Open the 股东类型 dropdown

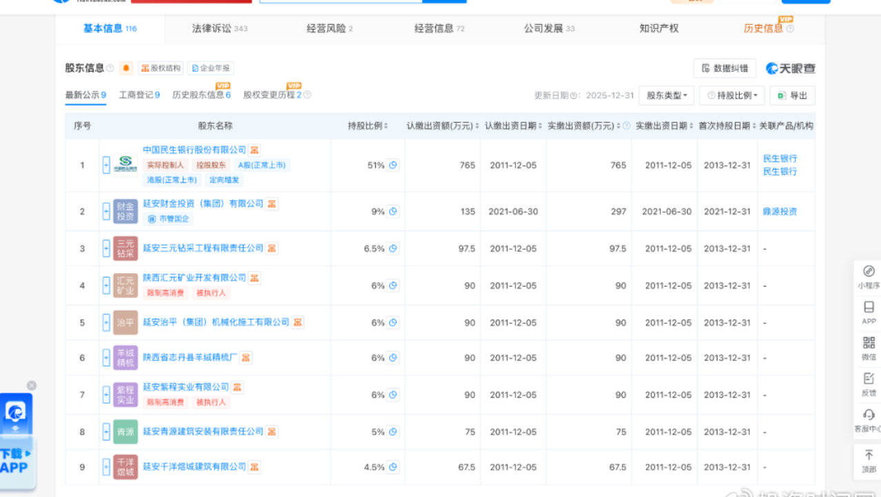pyautogui.click(x=666, y=95)
